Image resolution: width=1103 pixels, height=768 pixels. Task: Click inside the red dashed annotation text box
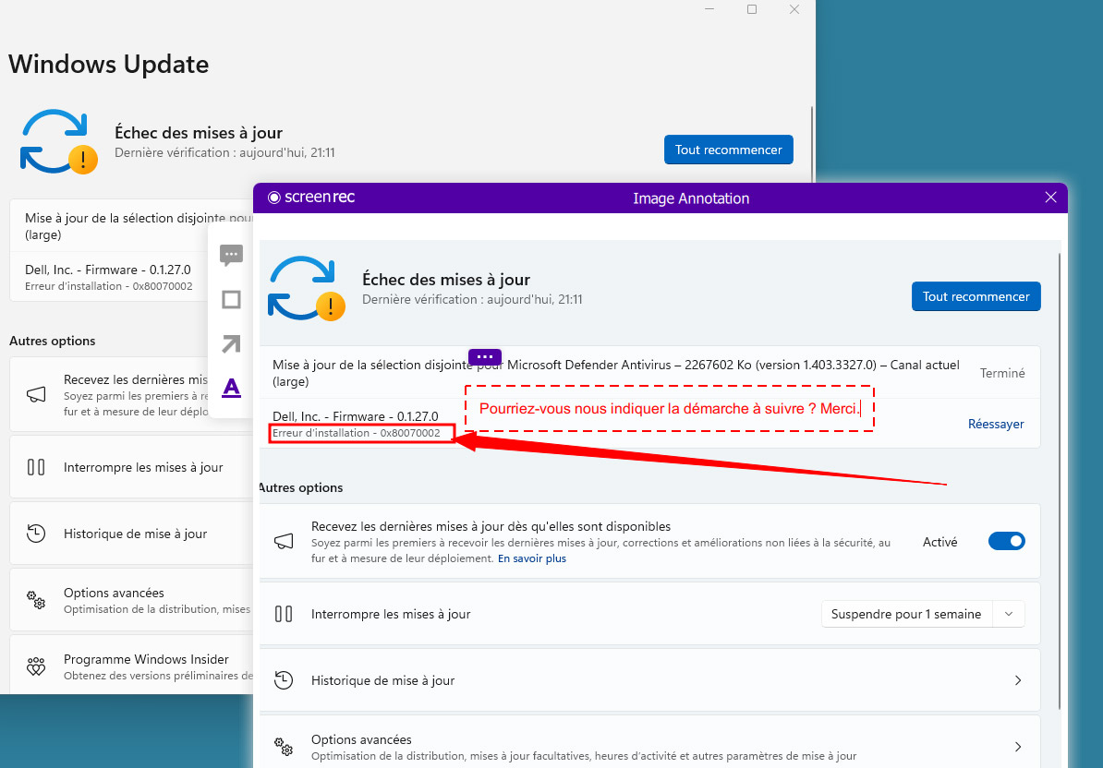[669, 408]
